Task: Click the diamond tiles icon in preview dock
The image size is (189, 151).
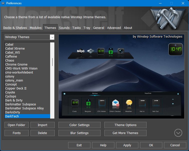Action: click(91, 51)
